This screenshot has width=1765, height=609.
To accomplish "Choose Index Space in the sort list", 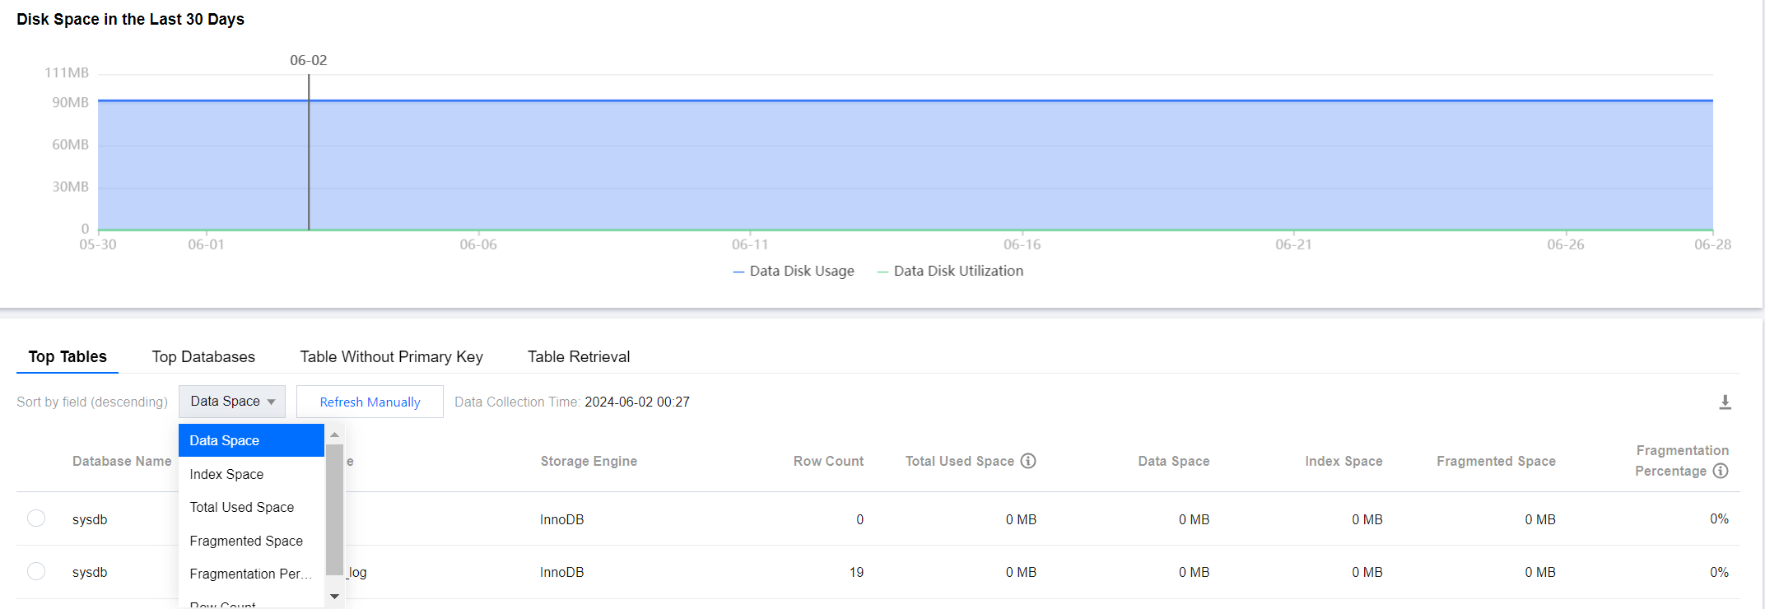I will coord(226,474).
